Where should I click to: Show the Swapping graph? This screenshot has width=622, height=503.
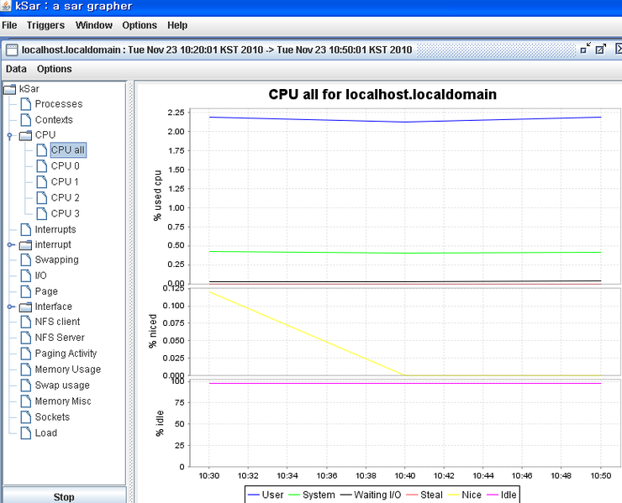[x=56, y=259]
